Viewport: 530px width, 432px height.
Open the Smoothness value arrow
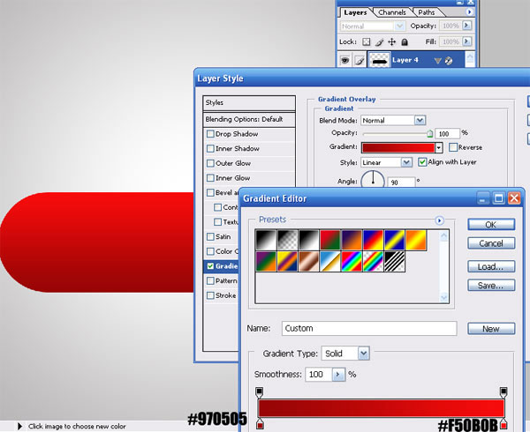(x=338, y=375)
